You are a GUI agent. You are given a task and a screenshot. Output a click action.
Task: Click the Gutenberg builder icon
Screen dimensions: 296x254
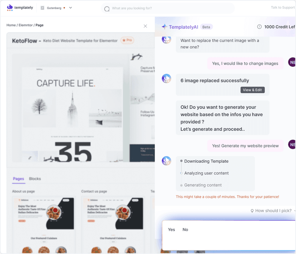(43, 8)
